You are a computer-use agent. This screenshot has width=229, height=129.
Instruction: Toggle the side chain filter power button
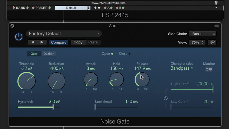click(x=166, y=98)
